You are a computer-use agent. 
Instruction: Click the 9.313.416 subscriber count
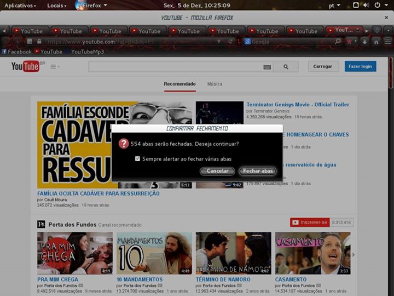click(341, 223)
